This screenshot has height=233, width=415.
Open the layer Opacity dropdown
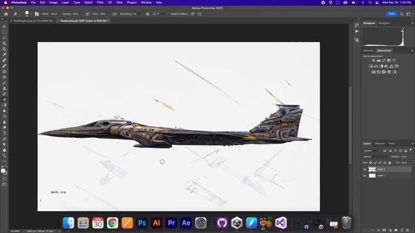[x=410, y=157]
